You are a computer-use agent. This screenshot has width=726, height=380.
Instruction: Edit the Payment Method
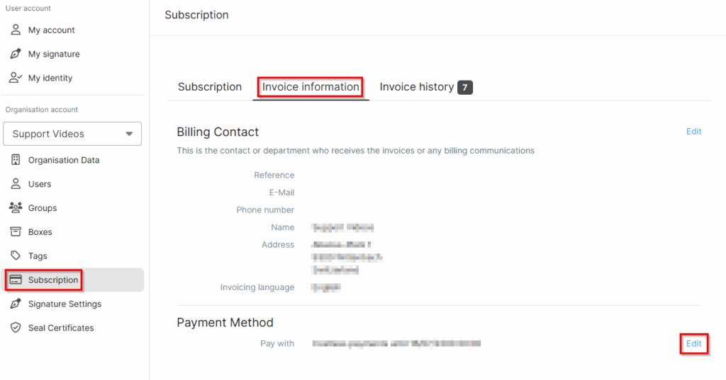click(693, 343)
